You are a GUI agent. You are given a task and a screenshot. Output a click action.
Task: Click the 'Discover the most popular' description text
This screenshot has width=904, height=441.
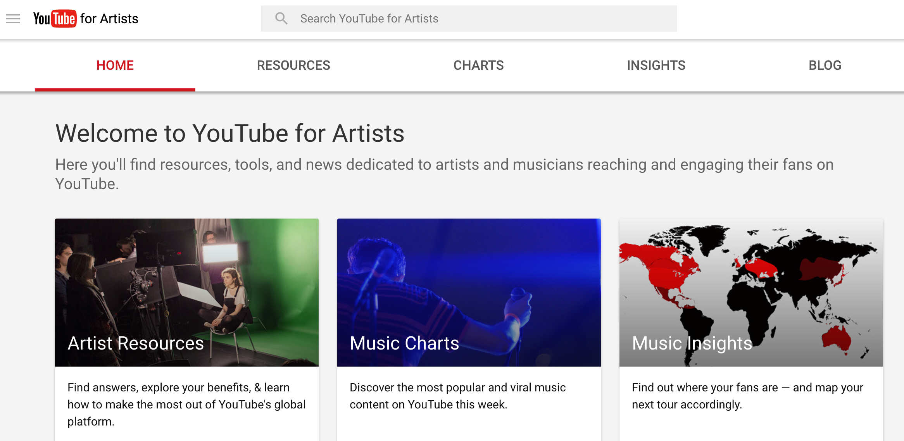pyautogui.click(x=457, y=396)
